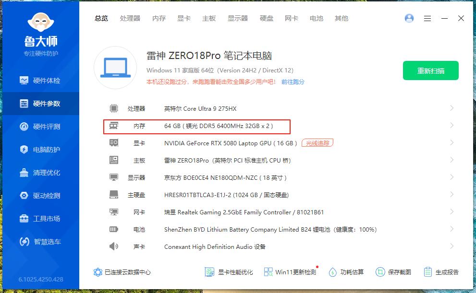Image resolution: width=476 pixels, height=293 pixels.
Task: Switch to the 内存 tab
Action: 159,19
